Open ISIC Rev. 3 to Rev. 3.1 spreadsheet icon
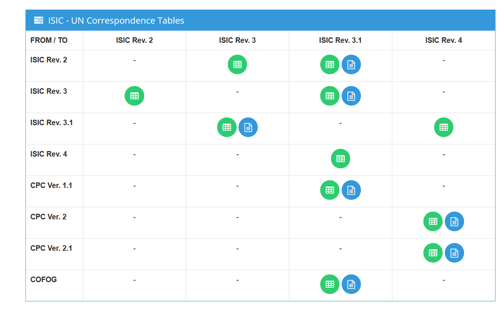504x315 pixels. click(x=330, y=96)
